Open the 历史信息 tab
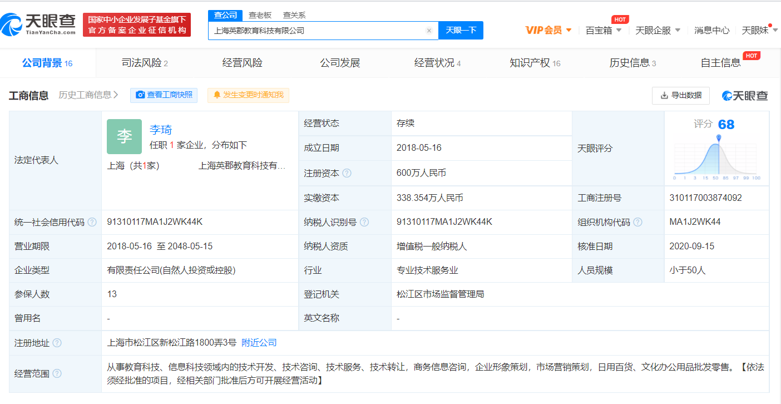The height and width of the screenshot is (404, 781). click(x=632, y=63)
